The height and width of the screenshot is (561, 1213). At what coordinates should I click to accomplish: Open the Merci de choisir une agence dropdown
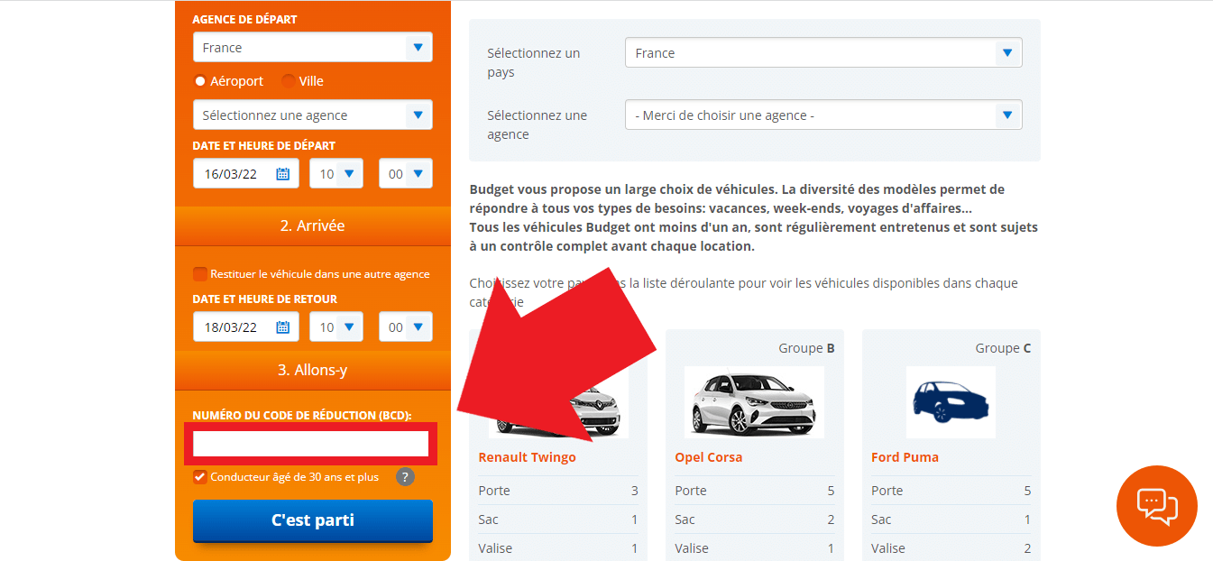823,115
